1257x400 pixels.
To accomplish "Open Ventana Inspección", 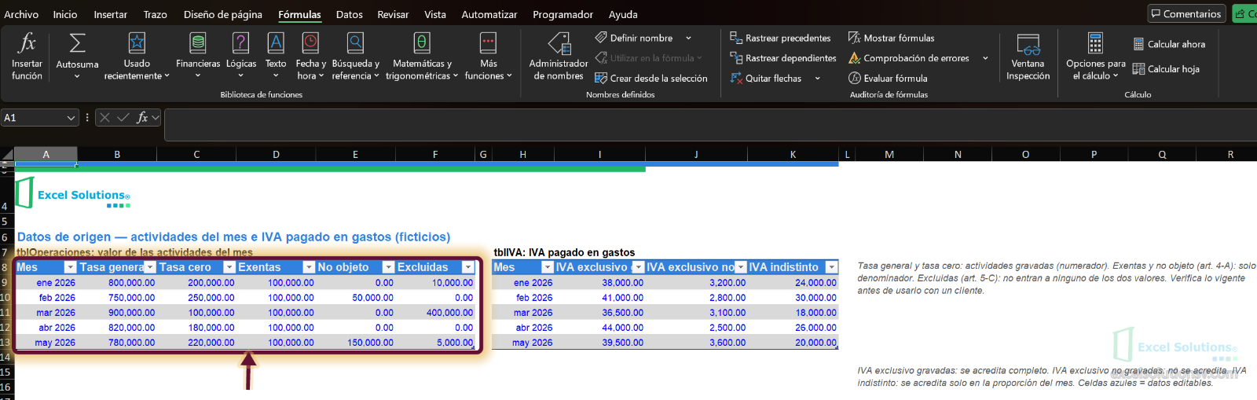I will point(1028,57).
